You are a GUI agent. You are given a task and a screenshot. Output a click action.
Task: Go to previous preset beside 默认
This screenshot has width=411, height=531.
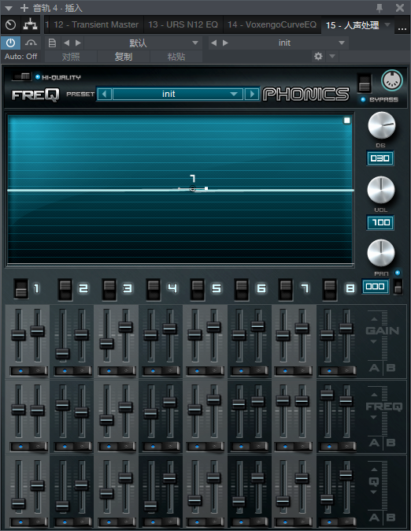pos(67,43)
